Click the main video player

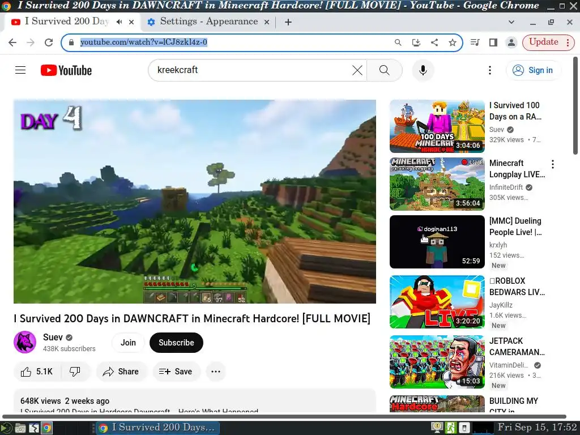[195, 202]
